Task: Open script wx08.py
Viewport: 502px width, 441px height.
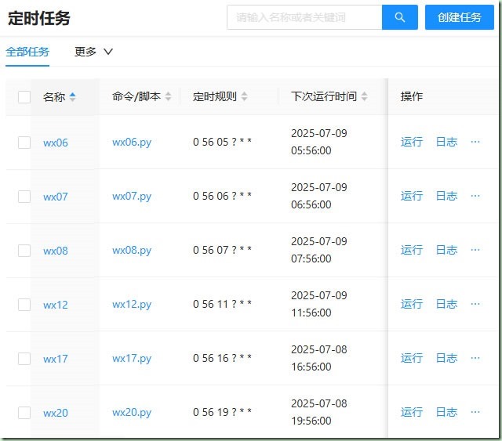Action: pos(132,251)
